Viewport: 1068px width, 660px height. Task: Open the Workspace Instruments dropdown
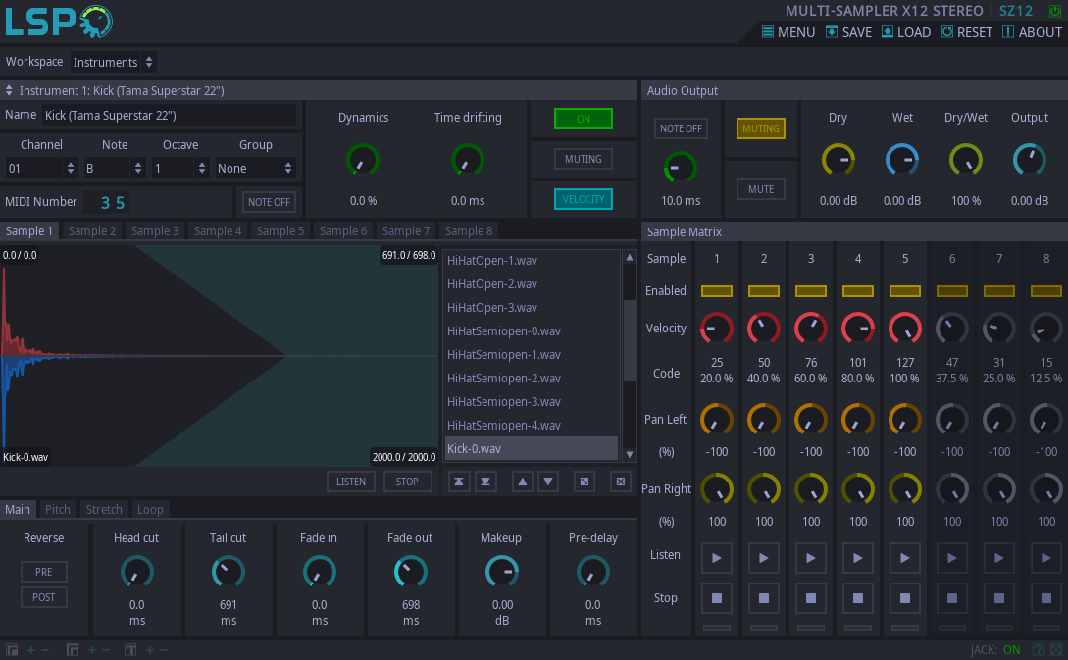[114, 62]
